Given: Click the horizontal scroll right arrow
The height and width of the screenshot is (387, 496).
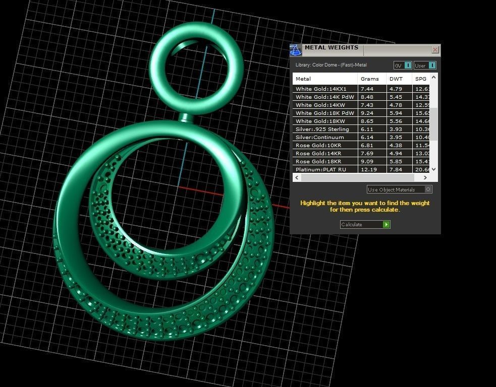Looking at the screenshot, I should click(x=425, y=177).
